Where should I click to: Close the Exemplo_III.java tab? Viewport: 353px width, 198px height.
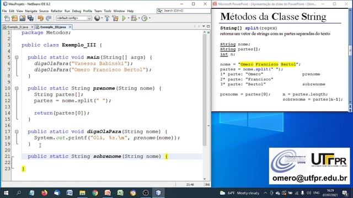tap(70, 27)
